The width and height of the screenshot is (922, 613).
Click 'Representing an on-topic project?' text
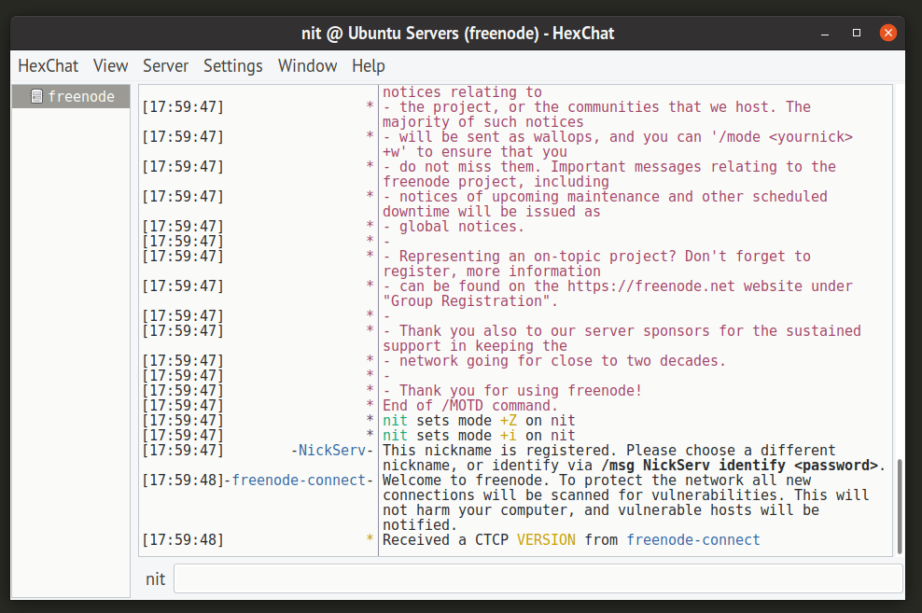[x=538, y=257]
